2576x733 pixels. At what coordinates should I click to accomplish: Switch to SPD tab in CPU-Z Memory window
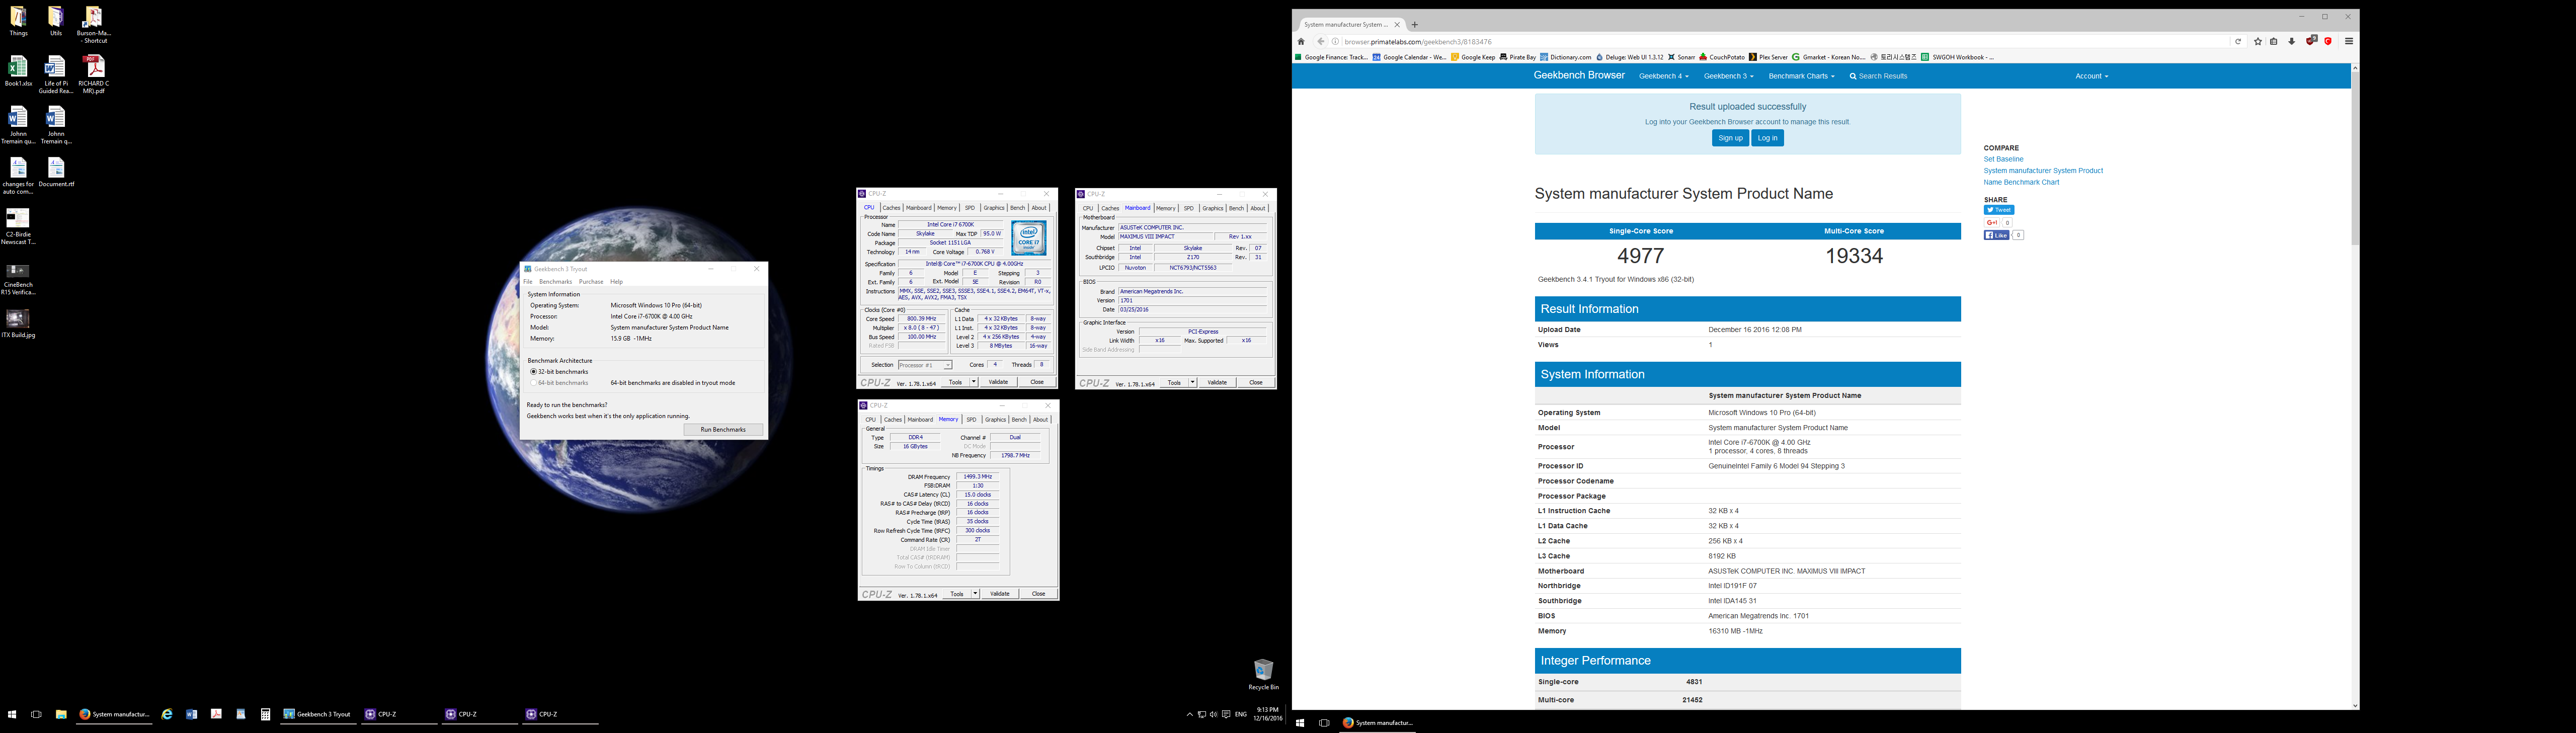coord(971,420)
